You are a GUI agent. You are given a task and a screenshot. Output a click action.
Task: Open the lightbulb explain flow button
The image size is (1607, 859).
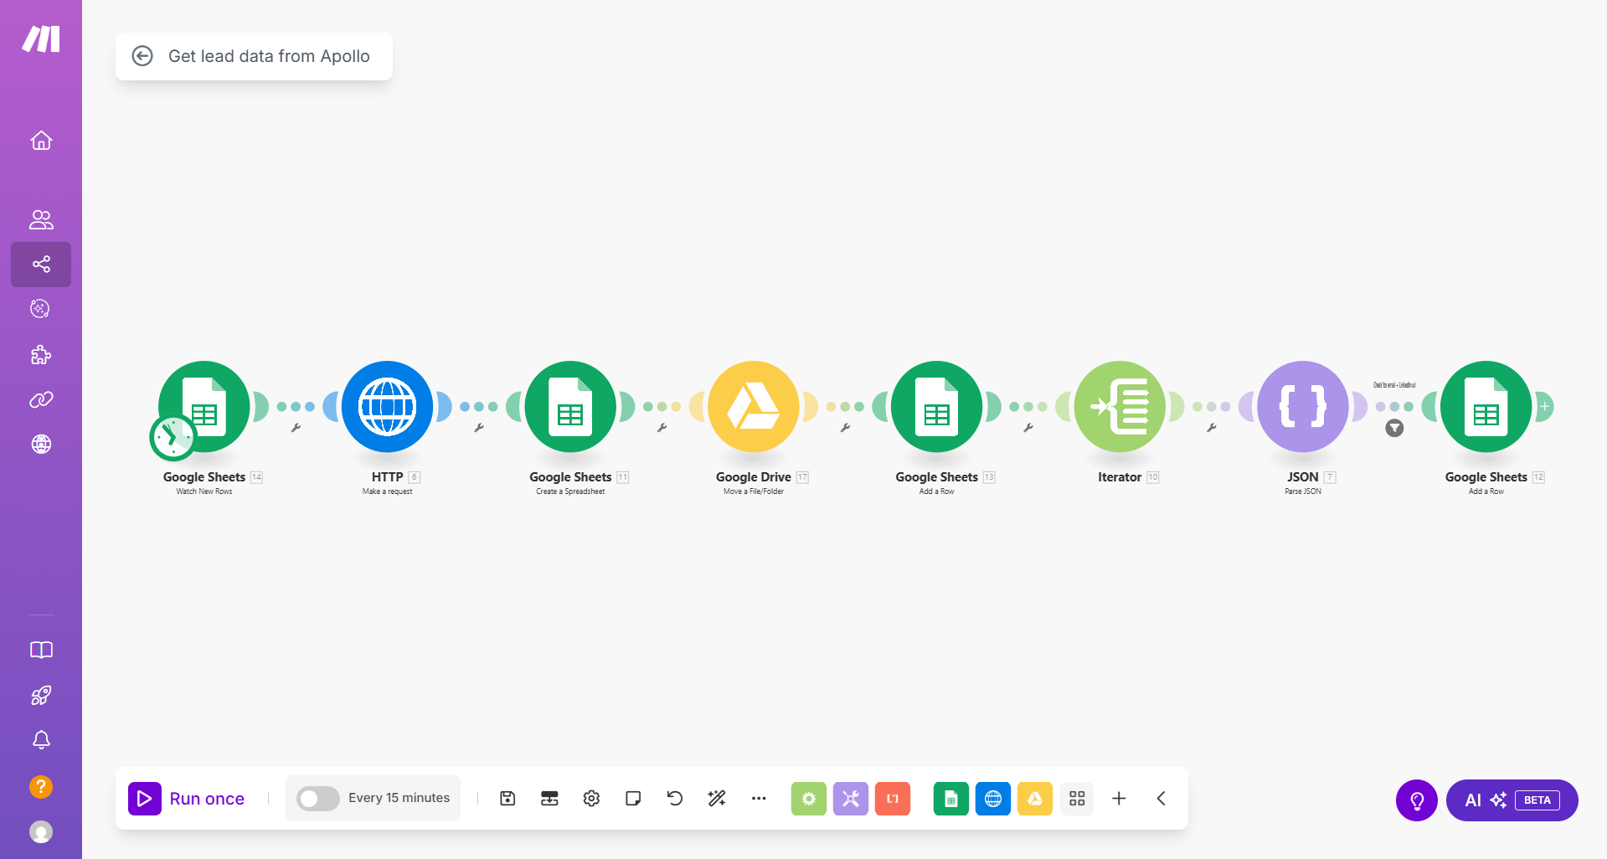(x=1417, y=800)
